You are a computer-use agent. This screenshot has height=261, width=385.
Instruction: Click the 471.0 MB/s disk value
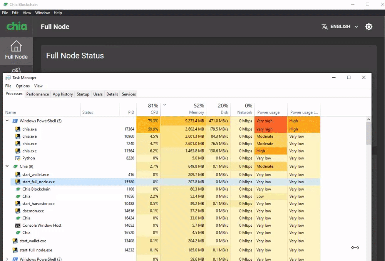[219, 121]
